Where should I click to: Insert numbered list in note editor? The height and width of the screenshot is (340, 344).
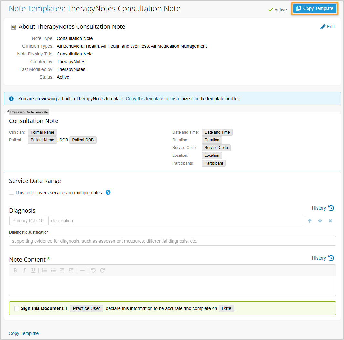[x=44, y=270]
